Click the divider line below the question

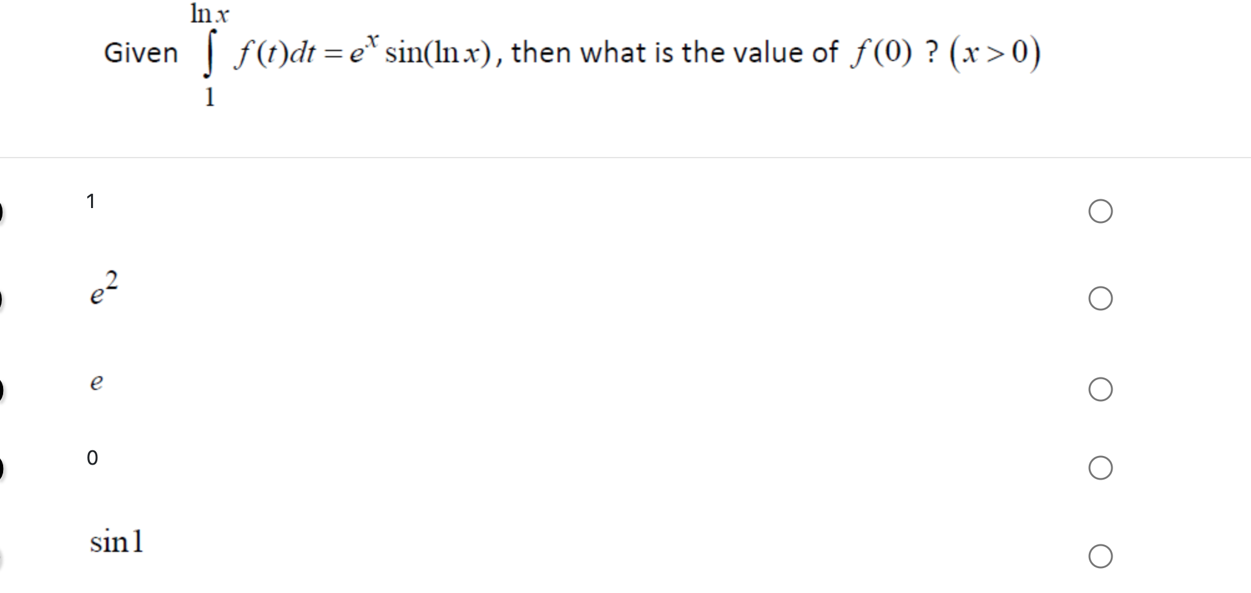pyautogui.click(x=624, y=157)
